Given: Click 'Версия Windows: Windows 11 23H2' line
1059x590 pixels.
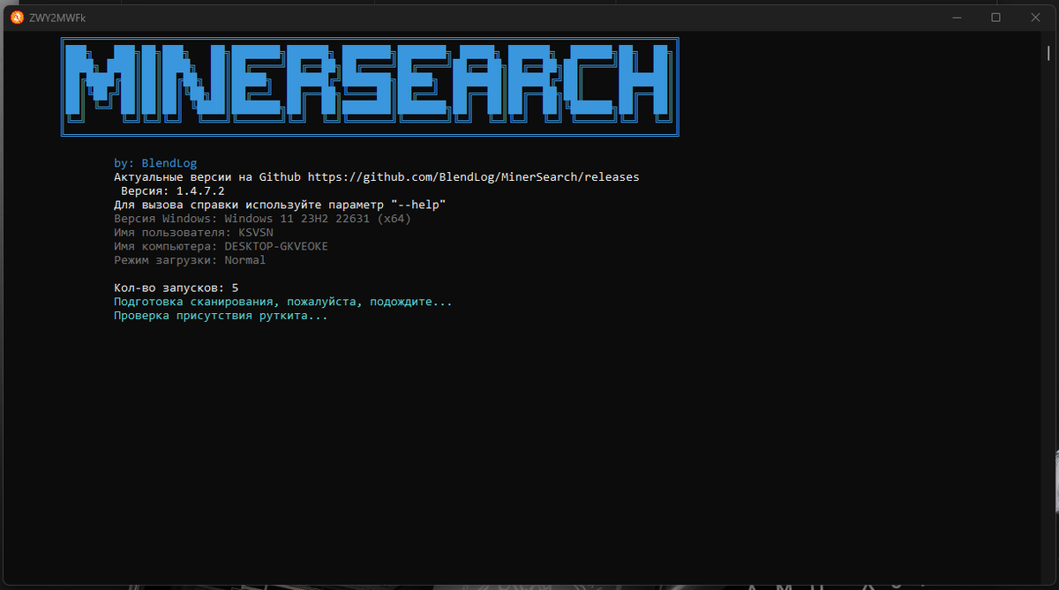Looking at the screenshot, I should click(x=262, y=219).
